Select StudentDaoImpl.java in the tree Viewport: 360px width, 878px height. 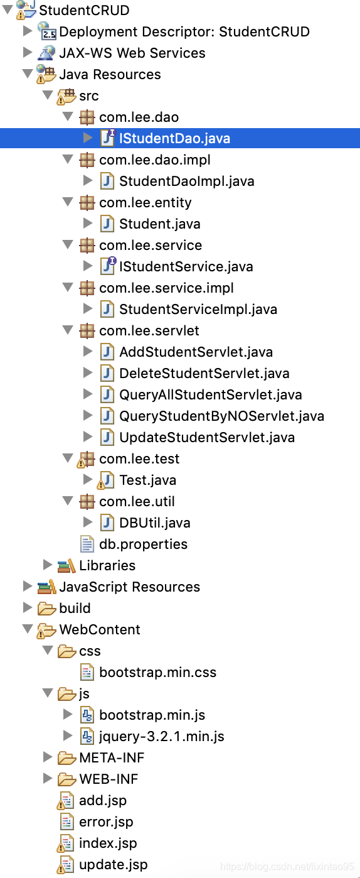pyautogui.click(x=187, y=181)
